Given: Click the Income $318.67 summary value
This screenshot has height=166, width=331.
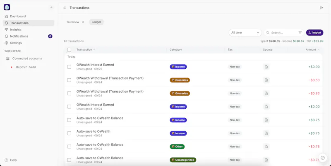Looking at the screenshot, I should coord(293,41).
